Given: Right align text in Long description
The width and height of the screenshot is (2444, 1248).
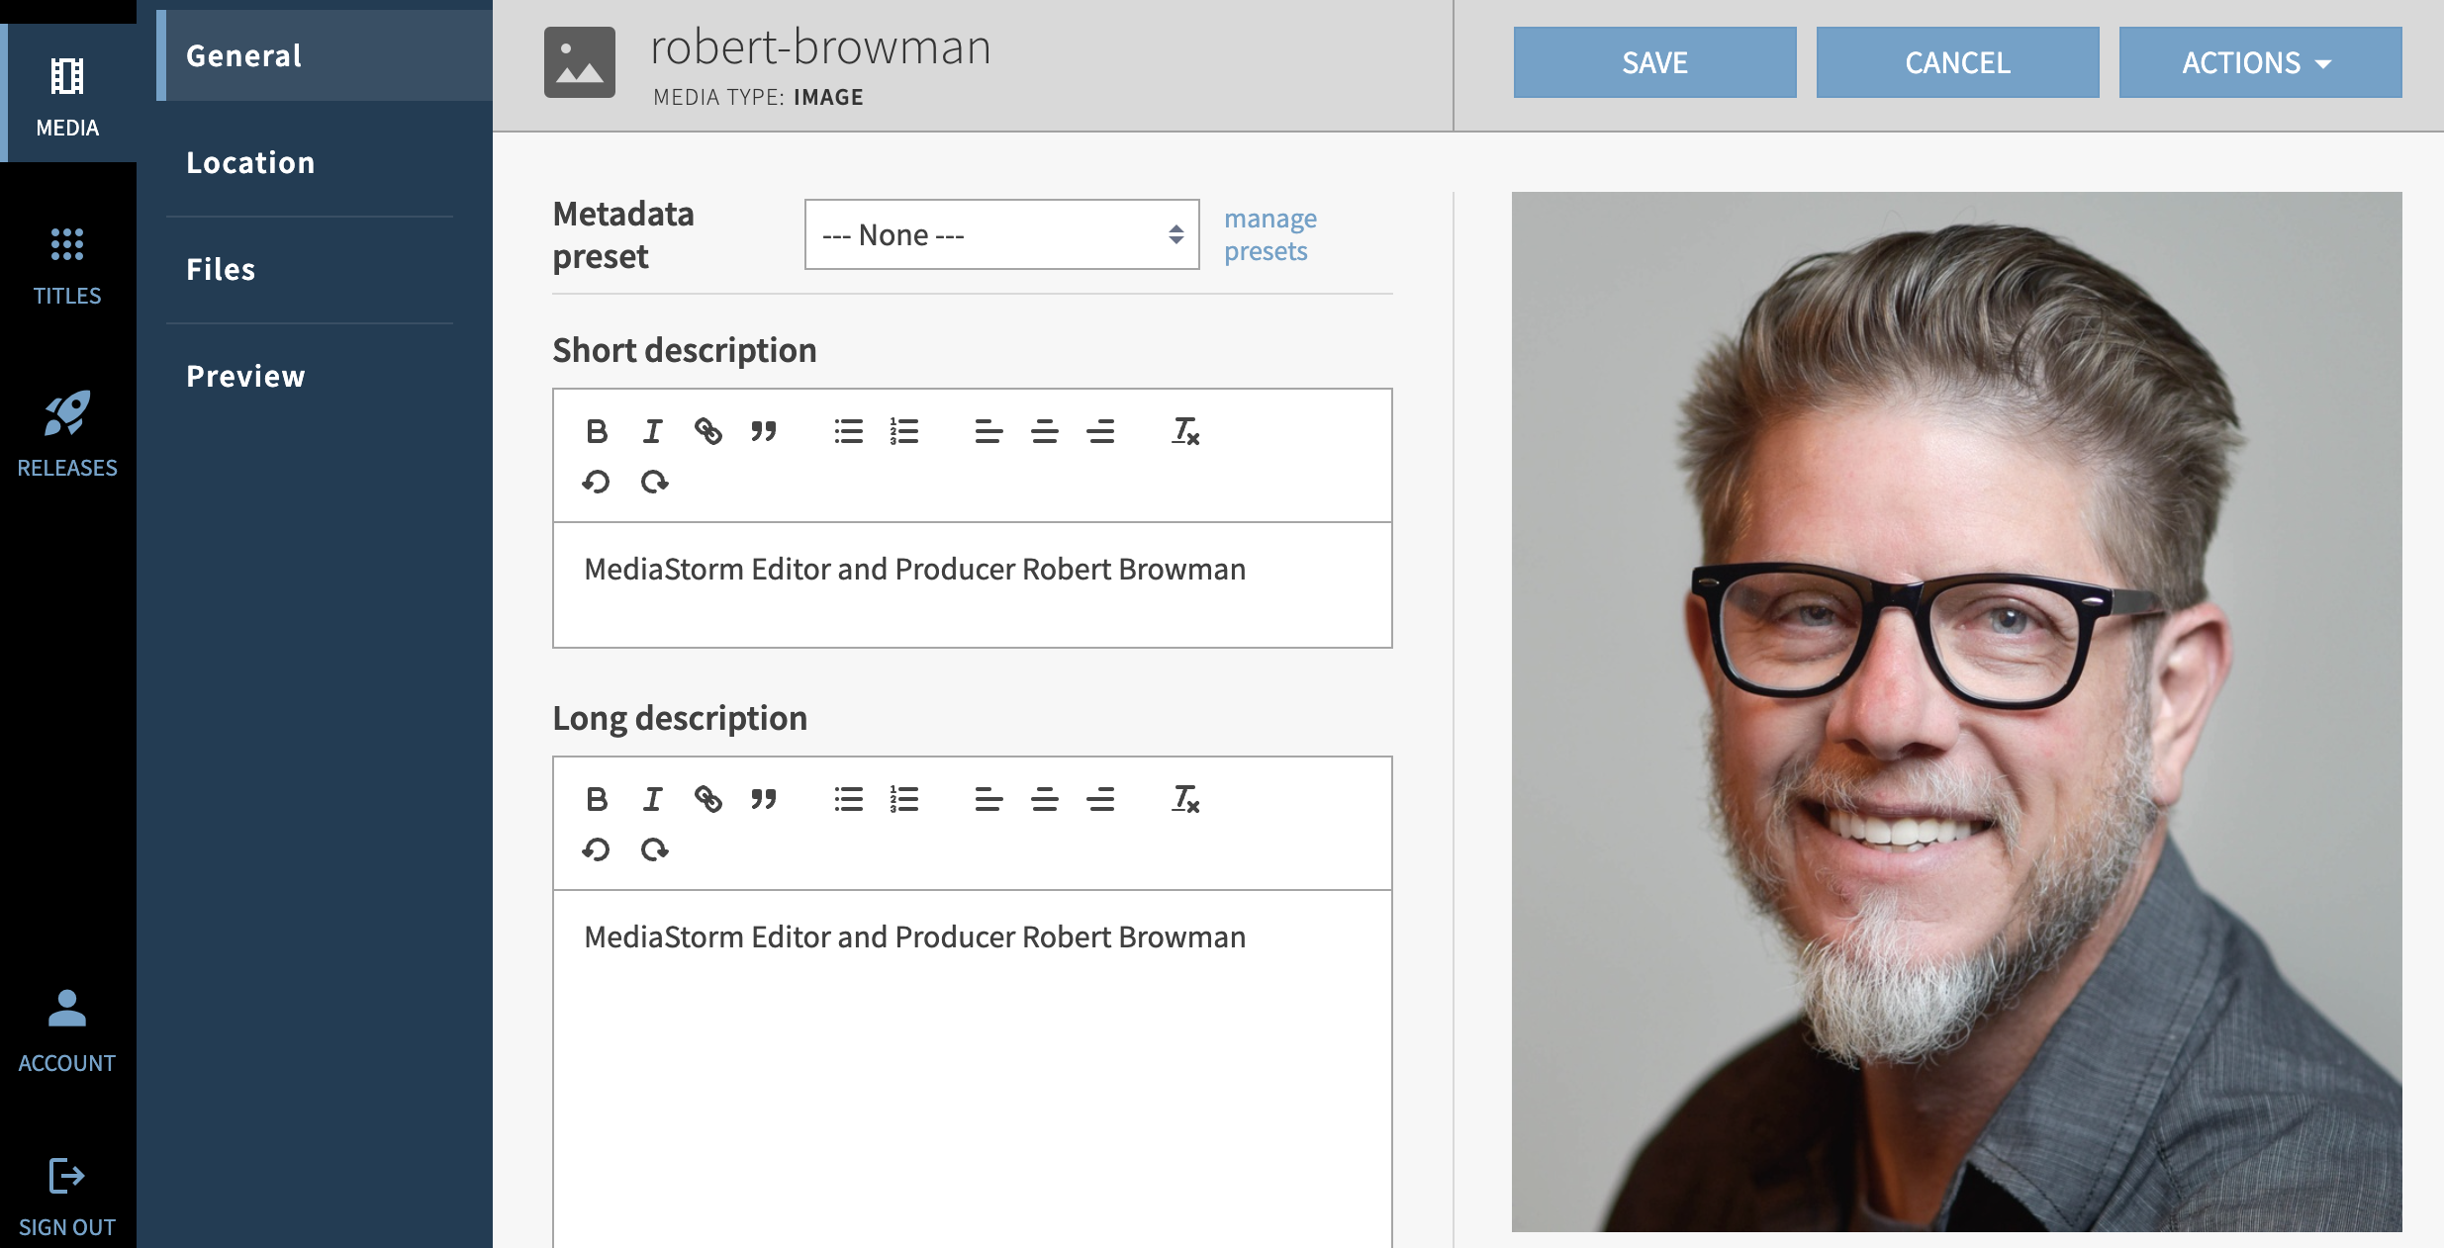Looking at the screenshot, I should click(x=1100, y=799).
